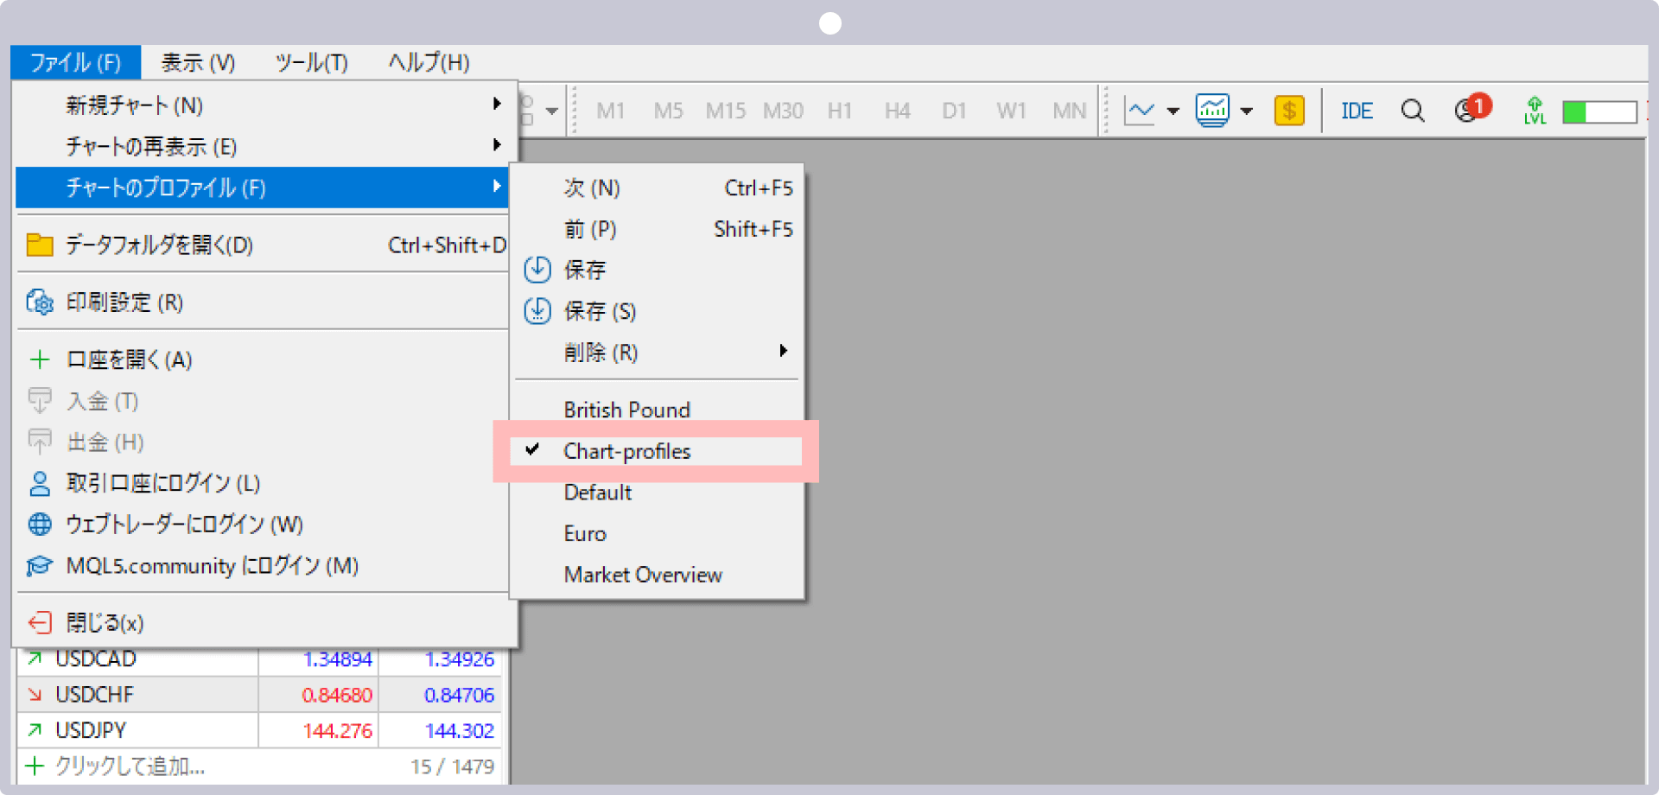Click the 保存 save profile icon
The image size is (1659, 795).
click(x=537, y=270)
